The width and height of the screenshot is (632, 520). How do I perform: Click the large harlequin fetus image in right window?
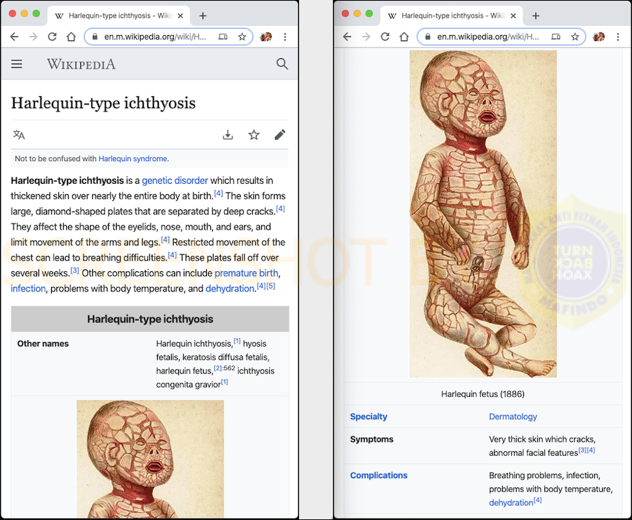point(483,214)
